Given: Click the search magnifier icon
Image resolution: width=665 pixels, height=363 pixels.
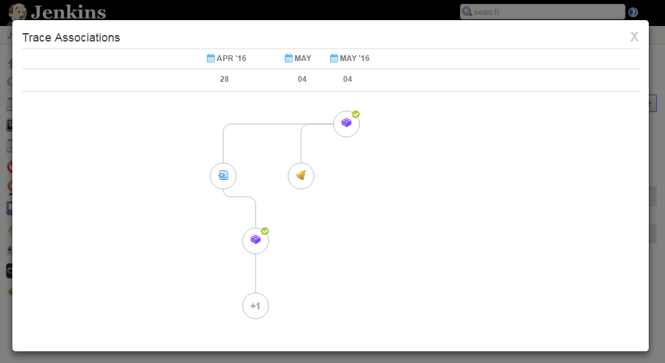Looking at the screenshot, I should (467, 12).
